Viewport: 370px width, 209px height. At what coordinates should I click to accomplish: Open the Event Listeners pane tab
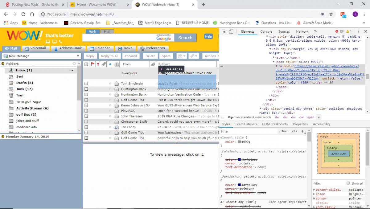tap(246, 124)
